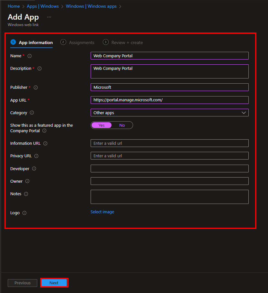
Task: Click the Select image link
Action: coord(102,212)
